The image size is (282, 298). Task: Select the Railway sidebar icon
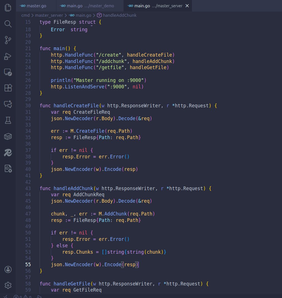[8, 152]
